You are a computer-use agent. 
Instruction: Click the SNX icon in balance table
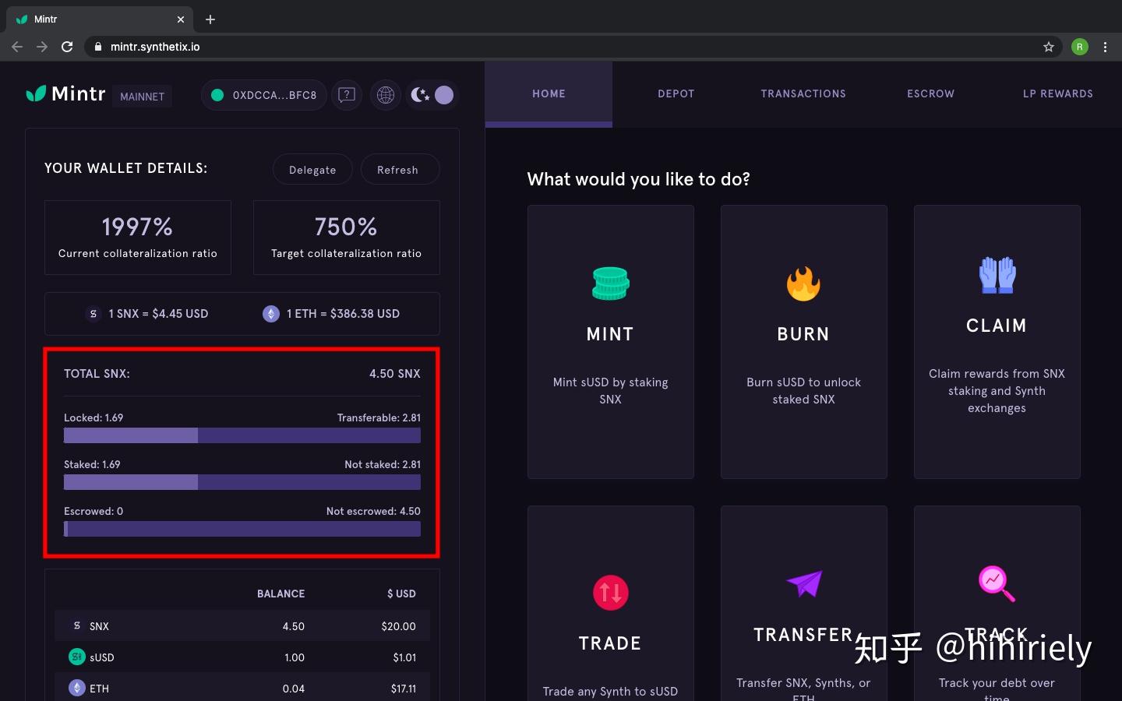(76, 625)
